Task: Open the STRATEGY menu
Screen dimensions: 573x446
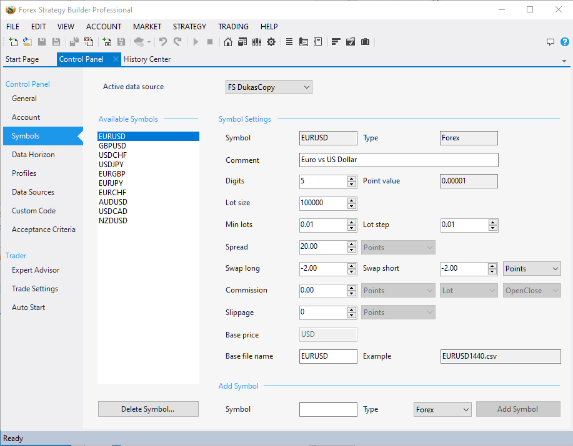Action: (x=189, y=27)
